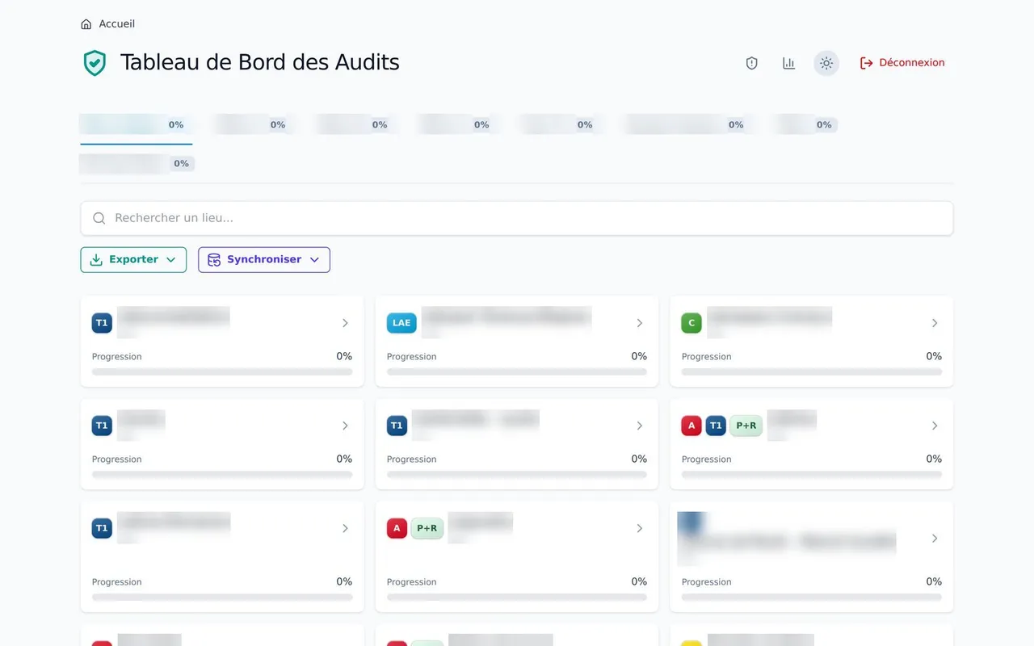Click the blue LAE badge

pos(401,323)
